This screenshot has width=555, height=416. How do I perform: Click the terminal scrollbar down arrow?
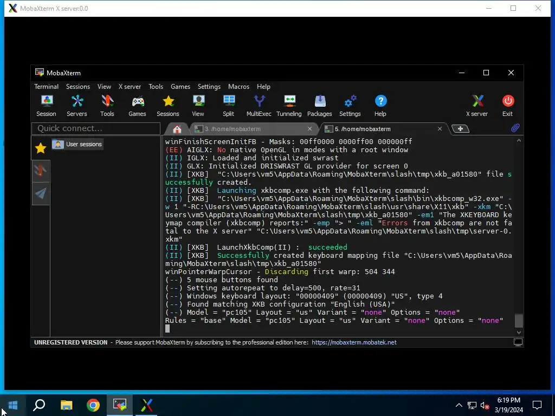(x=519, y=333)
